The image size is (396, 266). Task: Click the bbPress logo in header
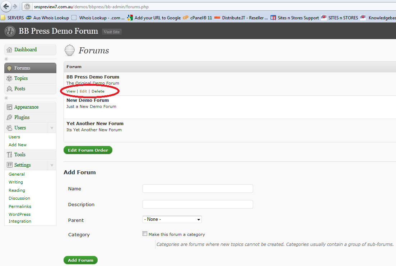(10, 31)
